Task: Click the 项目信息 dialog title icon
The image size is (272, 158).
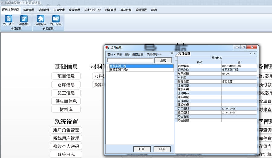Action: pos(107,48)
